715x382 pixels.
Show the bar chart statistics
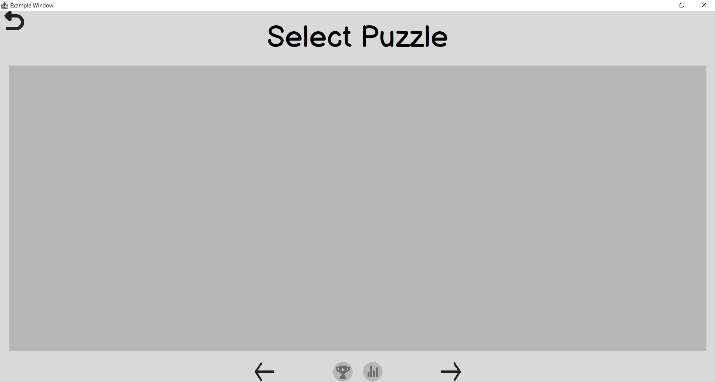[372, 371]
